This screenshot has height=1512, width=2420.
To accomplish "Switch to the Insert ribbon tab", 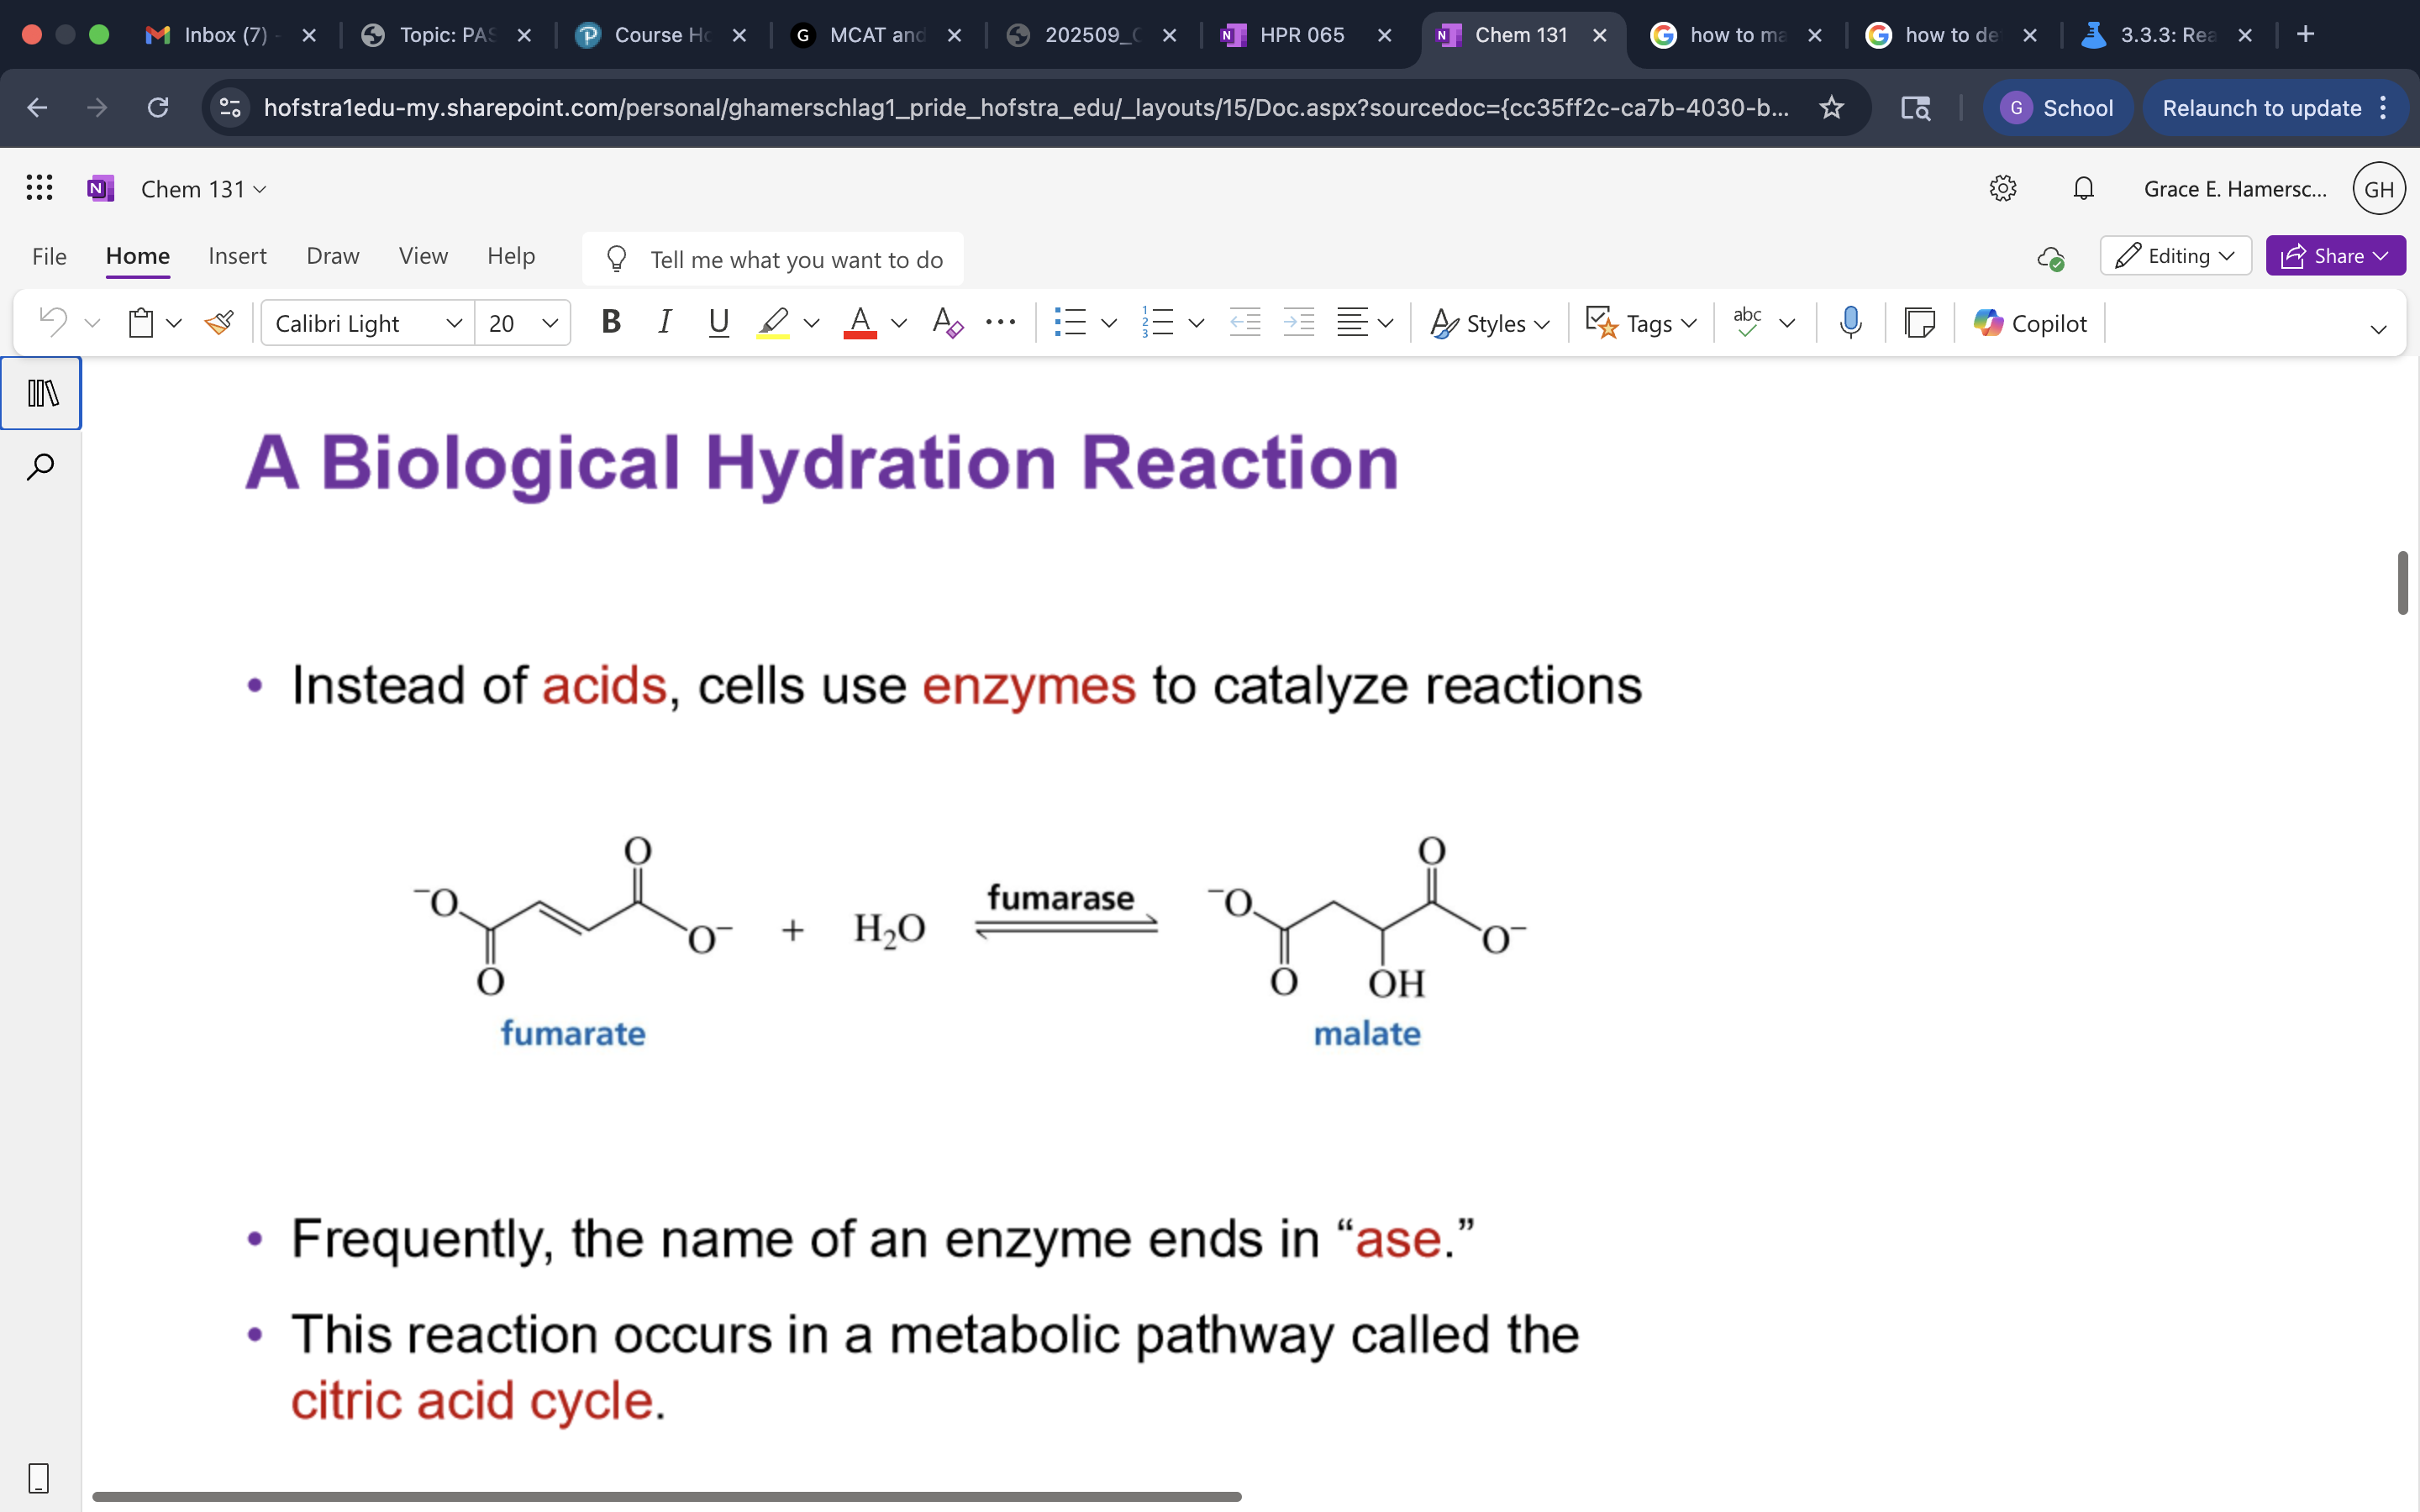I will click(x=237, y=256).
